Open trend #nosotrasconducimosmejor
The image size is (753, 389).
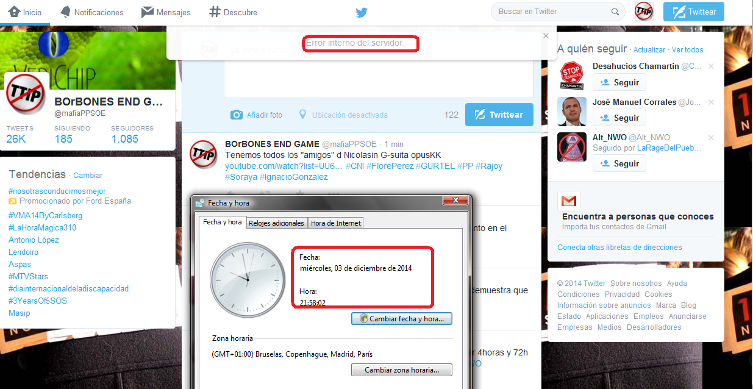[56, 191]
